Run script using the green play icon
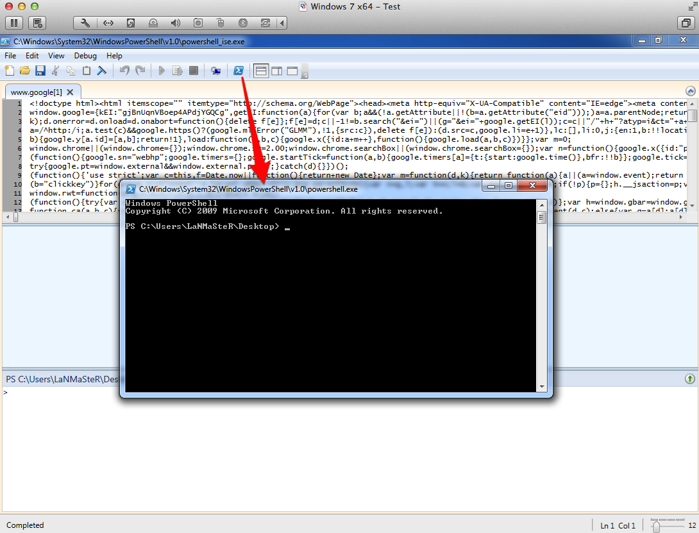Image resolution: width=699 pixels, height=533 pixels. coord(162,71)
